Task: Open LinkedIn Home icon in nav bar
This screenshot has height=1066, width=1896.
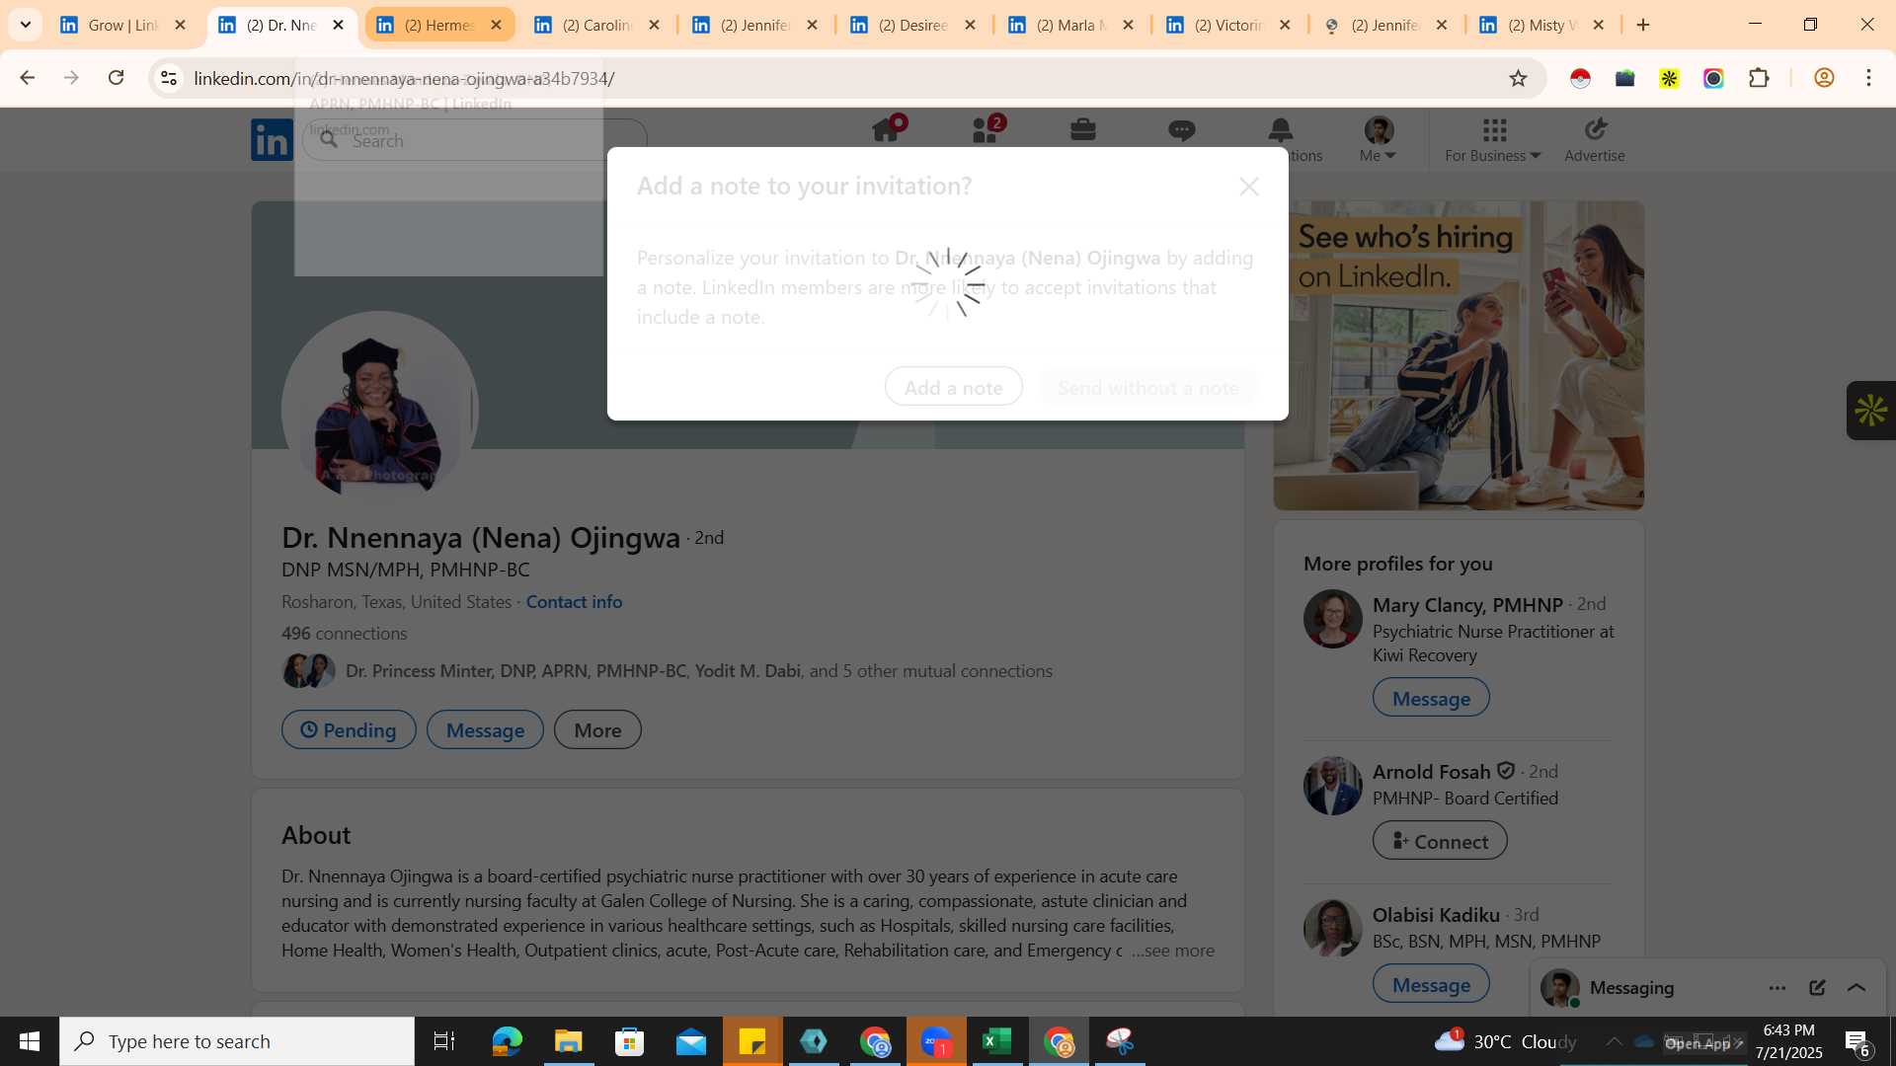Action: 886,130
